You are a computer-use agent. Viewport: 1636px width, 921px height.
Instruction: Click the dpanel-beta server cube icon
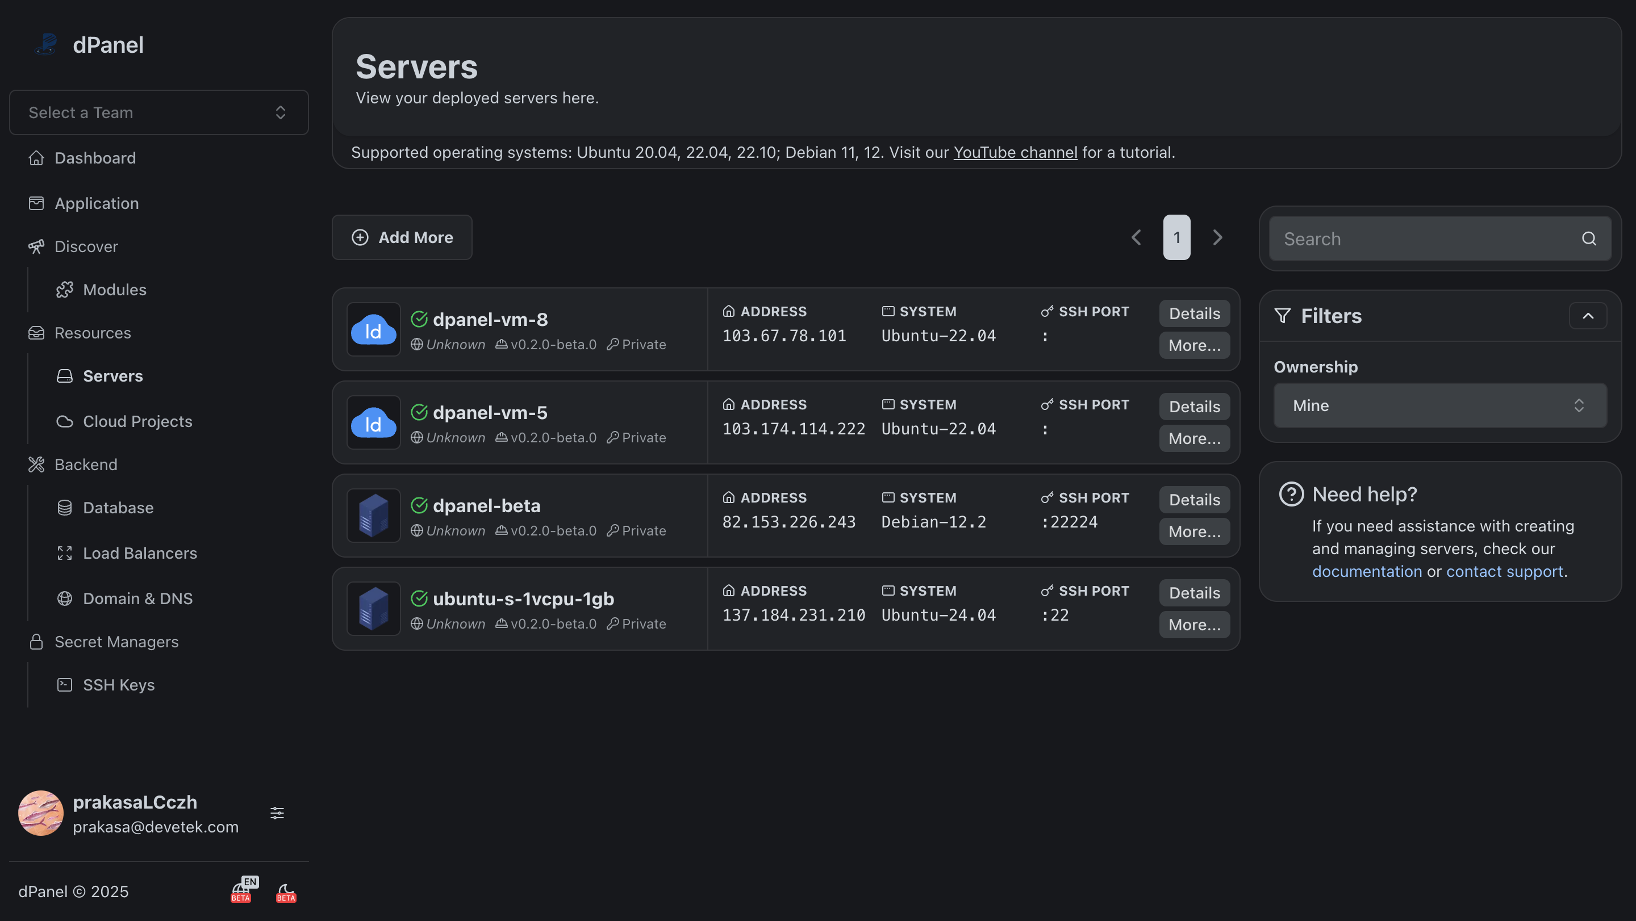tap(373, 516)
